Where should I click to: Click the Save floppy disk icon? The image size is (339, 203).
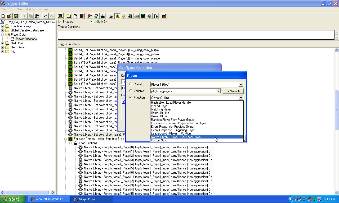pyautogui.click(x=16, y=16)
